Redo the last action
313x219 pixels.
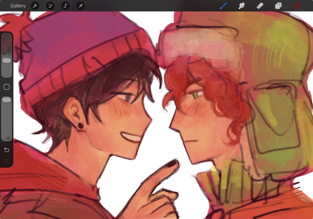tap(7, 161)
